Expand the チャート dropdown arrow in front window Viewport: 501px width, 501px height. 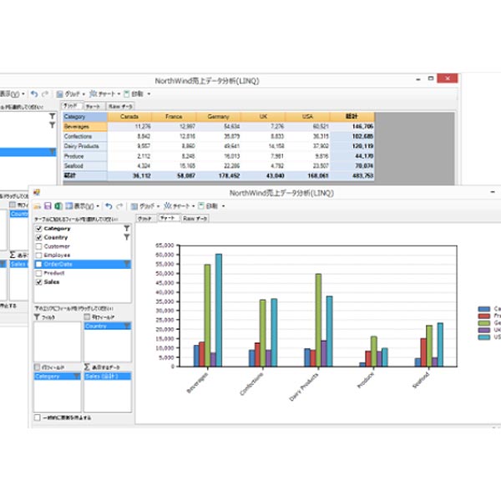pos(194,206)
